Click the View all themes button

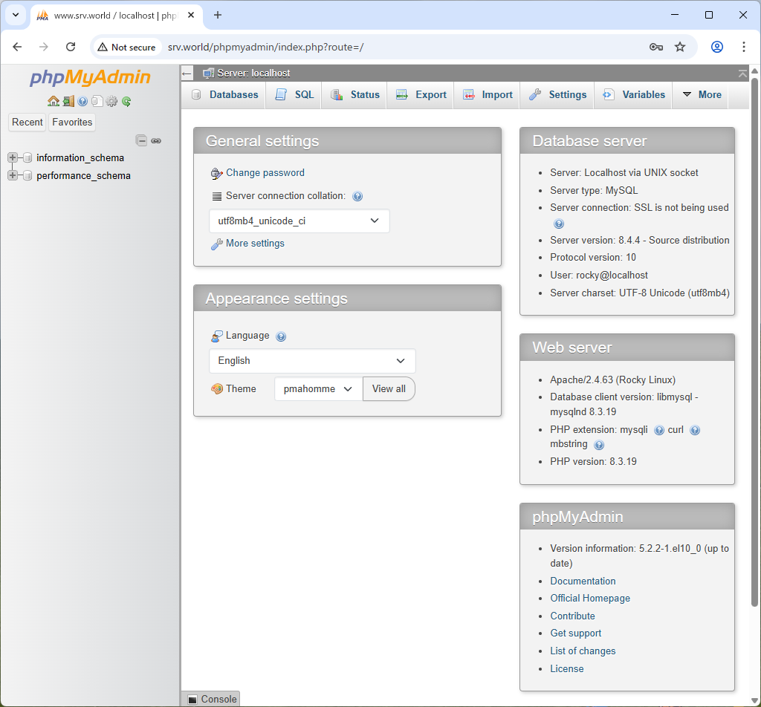389,388
